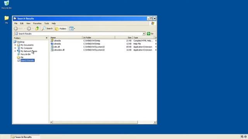This screenshot has height=139, width=248.
Task: Click the cdm.dll file icon
Action: [52, 47]
